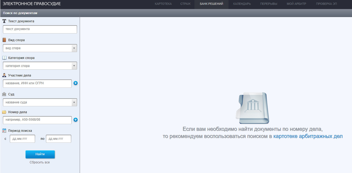Focus the текст документа input field
The width and height of the screenshot is (352, 173).
tap(40, 29)
